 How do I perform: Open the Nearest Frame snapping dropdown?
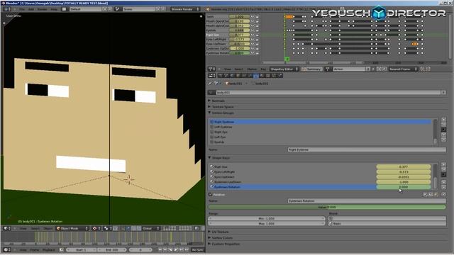point(404,69)
